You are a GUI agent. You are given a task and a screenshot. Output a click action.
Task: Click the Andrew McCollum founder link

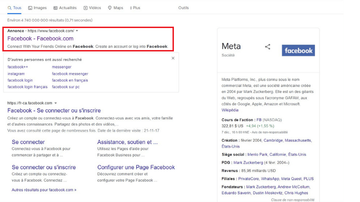tap(293, 187)
